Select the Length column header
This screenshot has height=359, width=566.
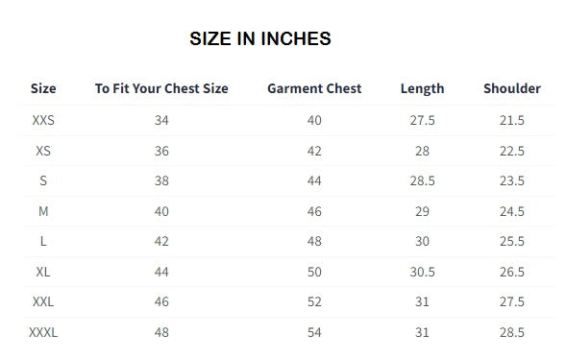(422, 88)
